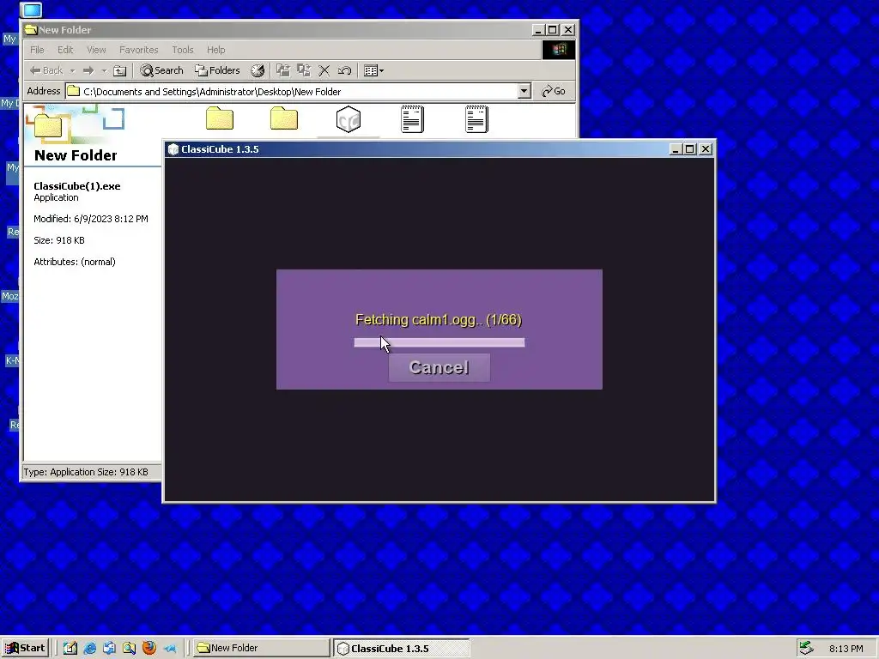Click the status bar Type: Application text
The width and height of the screenshot is (879, 659).
point(86,472)
